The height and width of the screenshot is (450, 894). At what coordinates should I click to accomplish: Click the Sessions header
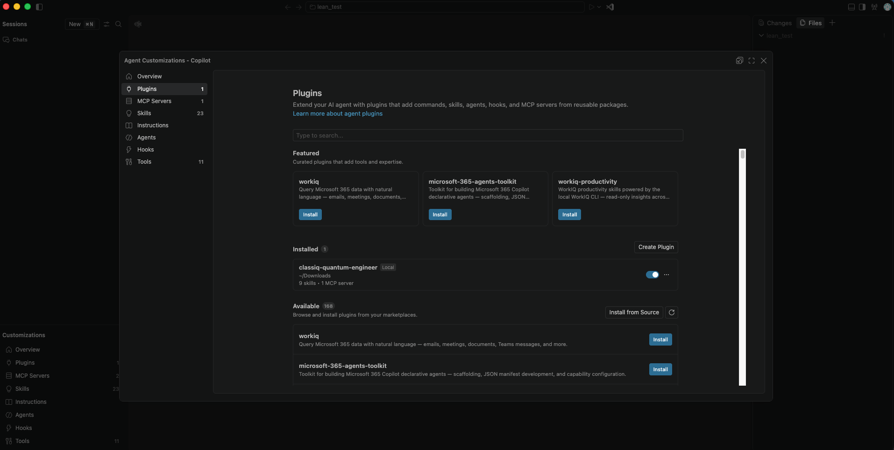14,24
